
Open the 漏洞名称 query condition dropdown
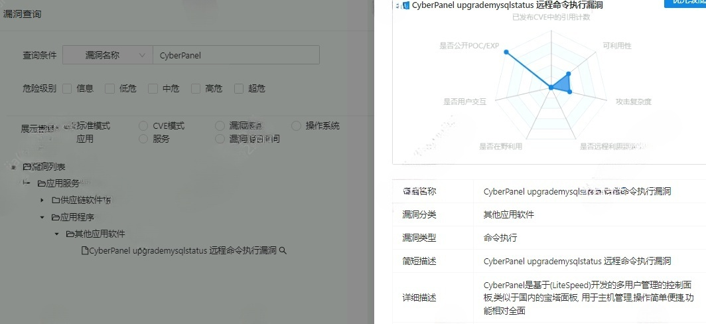click(x=107, y=56)
